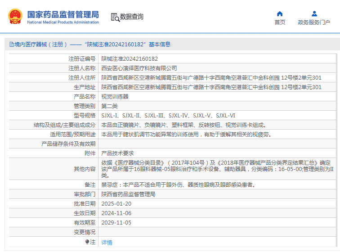The height and width of the screenshot is (252, 340).
Task: Click the document icon before 境内医疗器械
Action: pos(12,45)
